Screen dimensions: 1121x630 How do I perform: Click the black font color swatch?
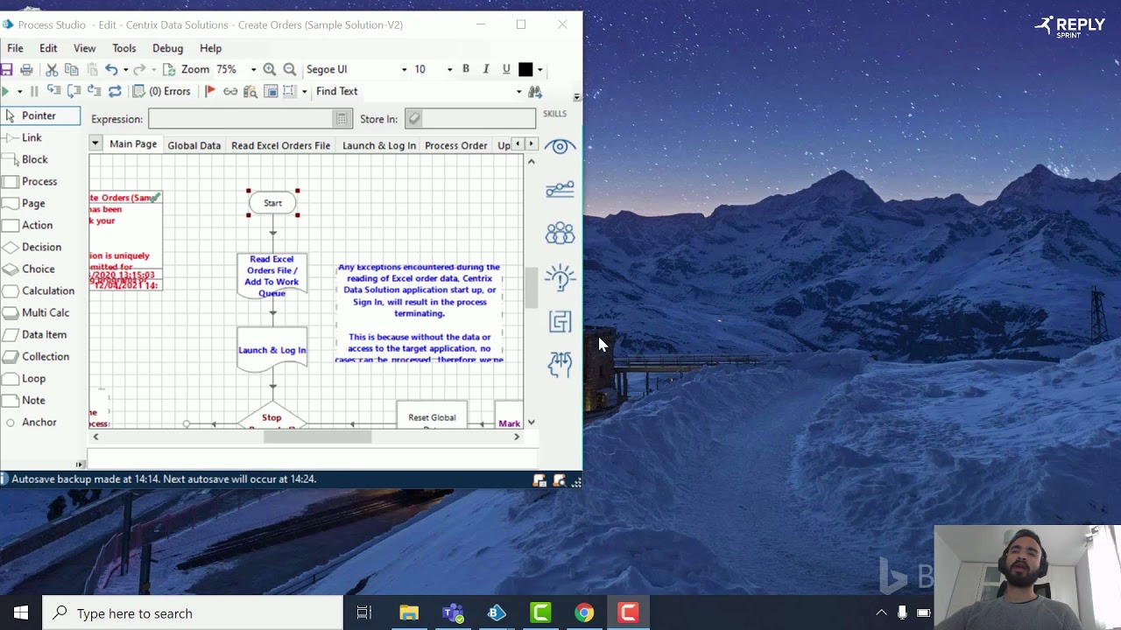[525, 69]
